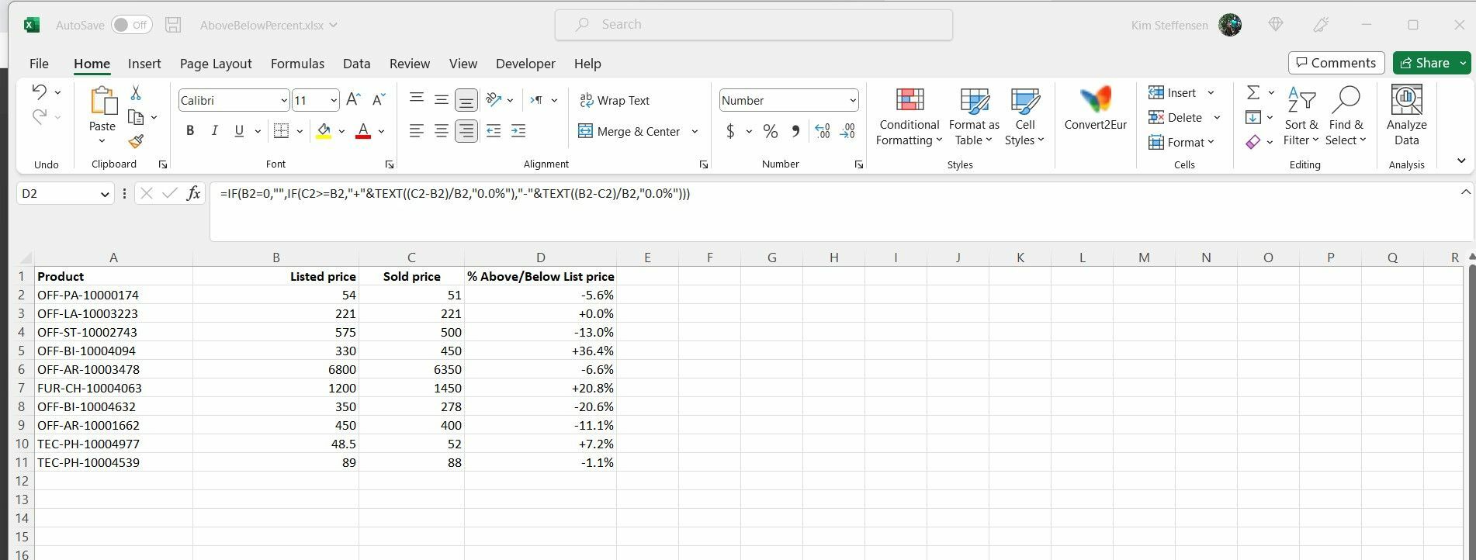Click the Insert Function fx icon
The width and height of the screenshot is (1476, 560).
[193, 193]
